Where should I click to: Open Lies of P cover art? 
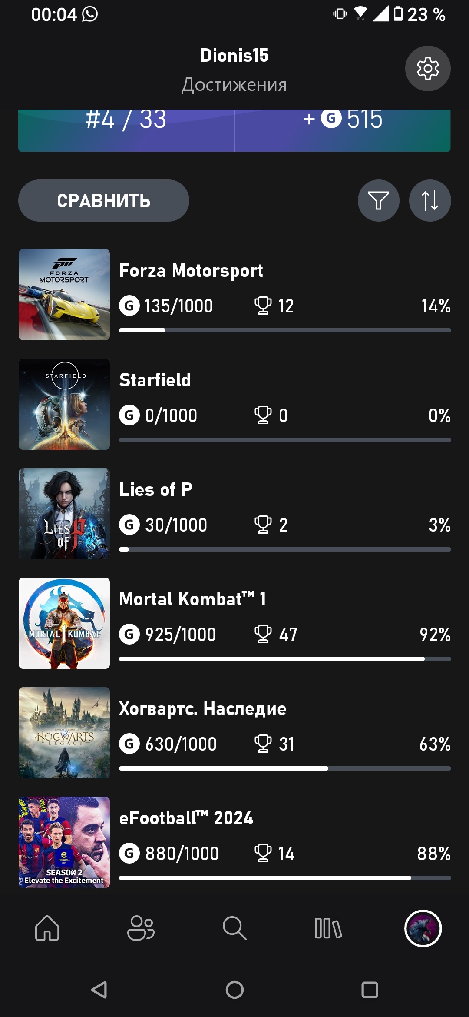(x=64, y=514)
